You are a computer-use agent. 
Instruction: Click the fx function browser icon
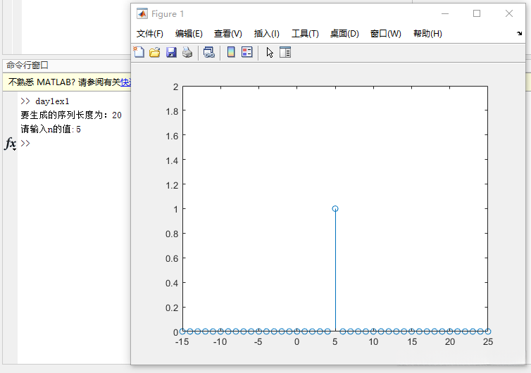10,144
